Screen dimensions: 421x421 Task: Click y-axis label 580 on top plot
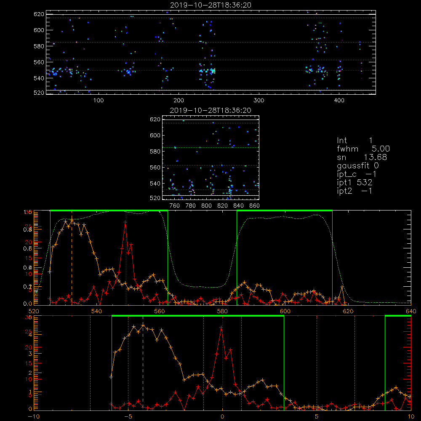pyautogui.click(x=39, y=46)
